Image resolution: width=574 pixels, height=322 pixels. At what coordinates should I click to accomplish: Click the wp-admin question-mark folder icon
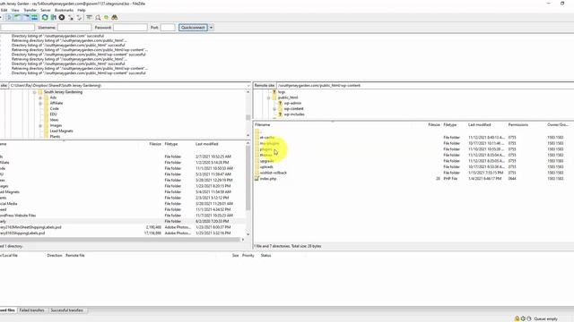pyautogui.click(x=280, y=103)
